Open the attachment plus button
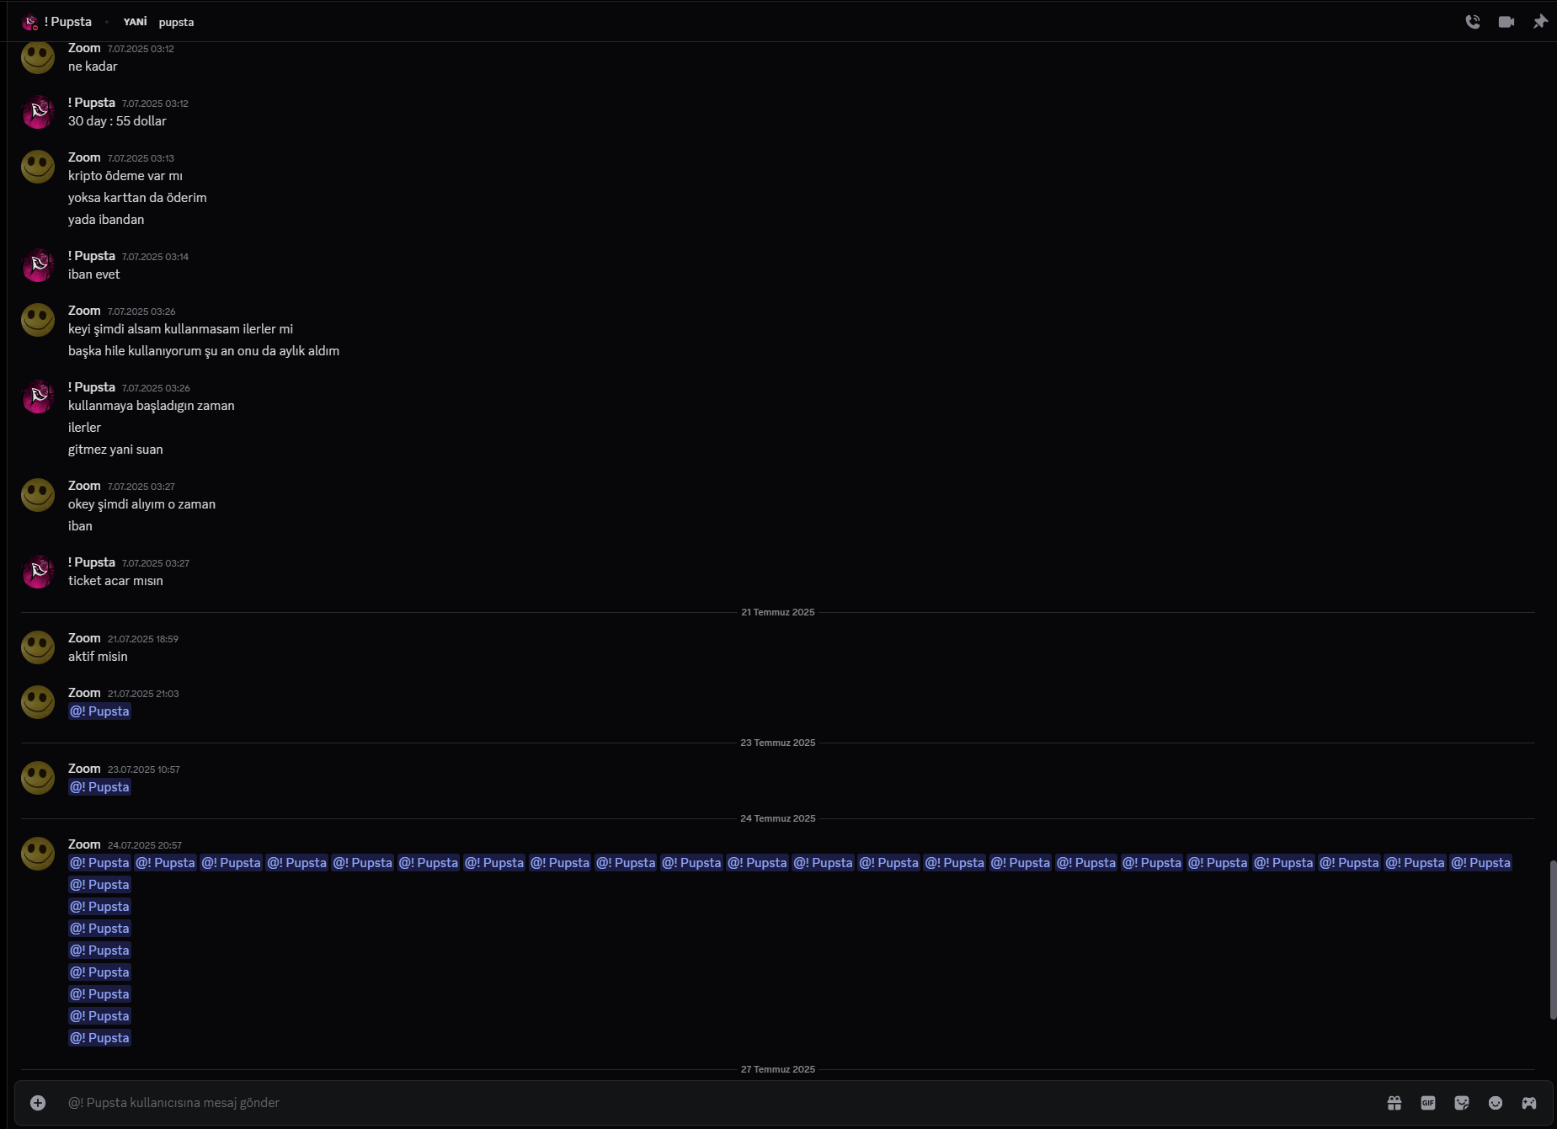The image size is (1557, 1129). click(38, 1103)
